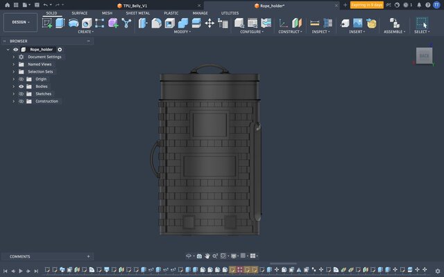Activate the window Select tool
444x277 pixels.
point(422,23)
